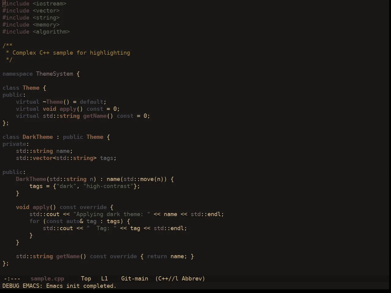The image size is (391, 293).
Task: Click the 'tags;' member declaration
Action: click(108, 158)
